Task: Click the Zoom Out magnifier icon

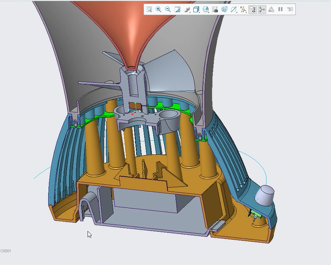Action: click(168, 10)
